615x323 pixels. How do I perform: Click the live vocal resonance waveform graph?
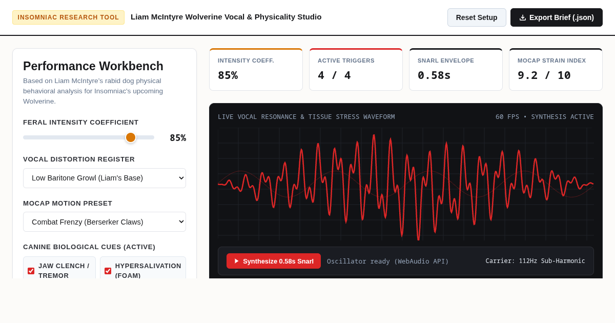[x=406, y=184]
